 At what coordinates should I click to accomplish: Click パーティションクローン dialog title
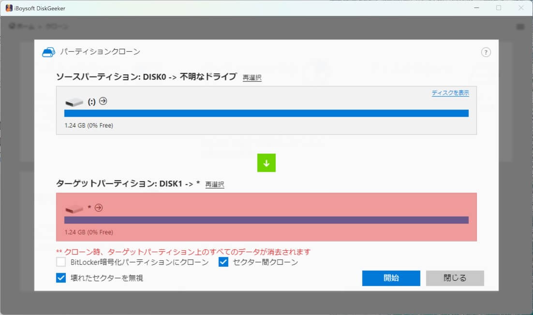point(100,52)
